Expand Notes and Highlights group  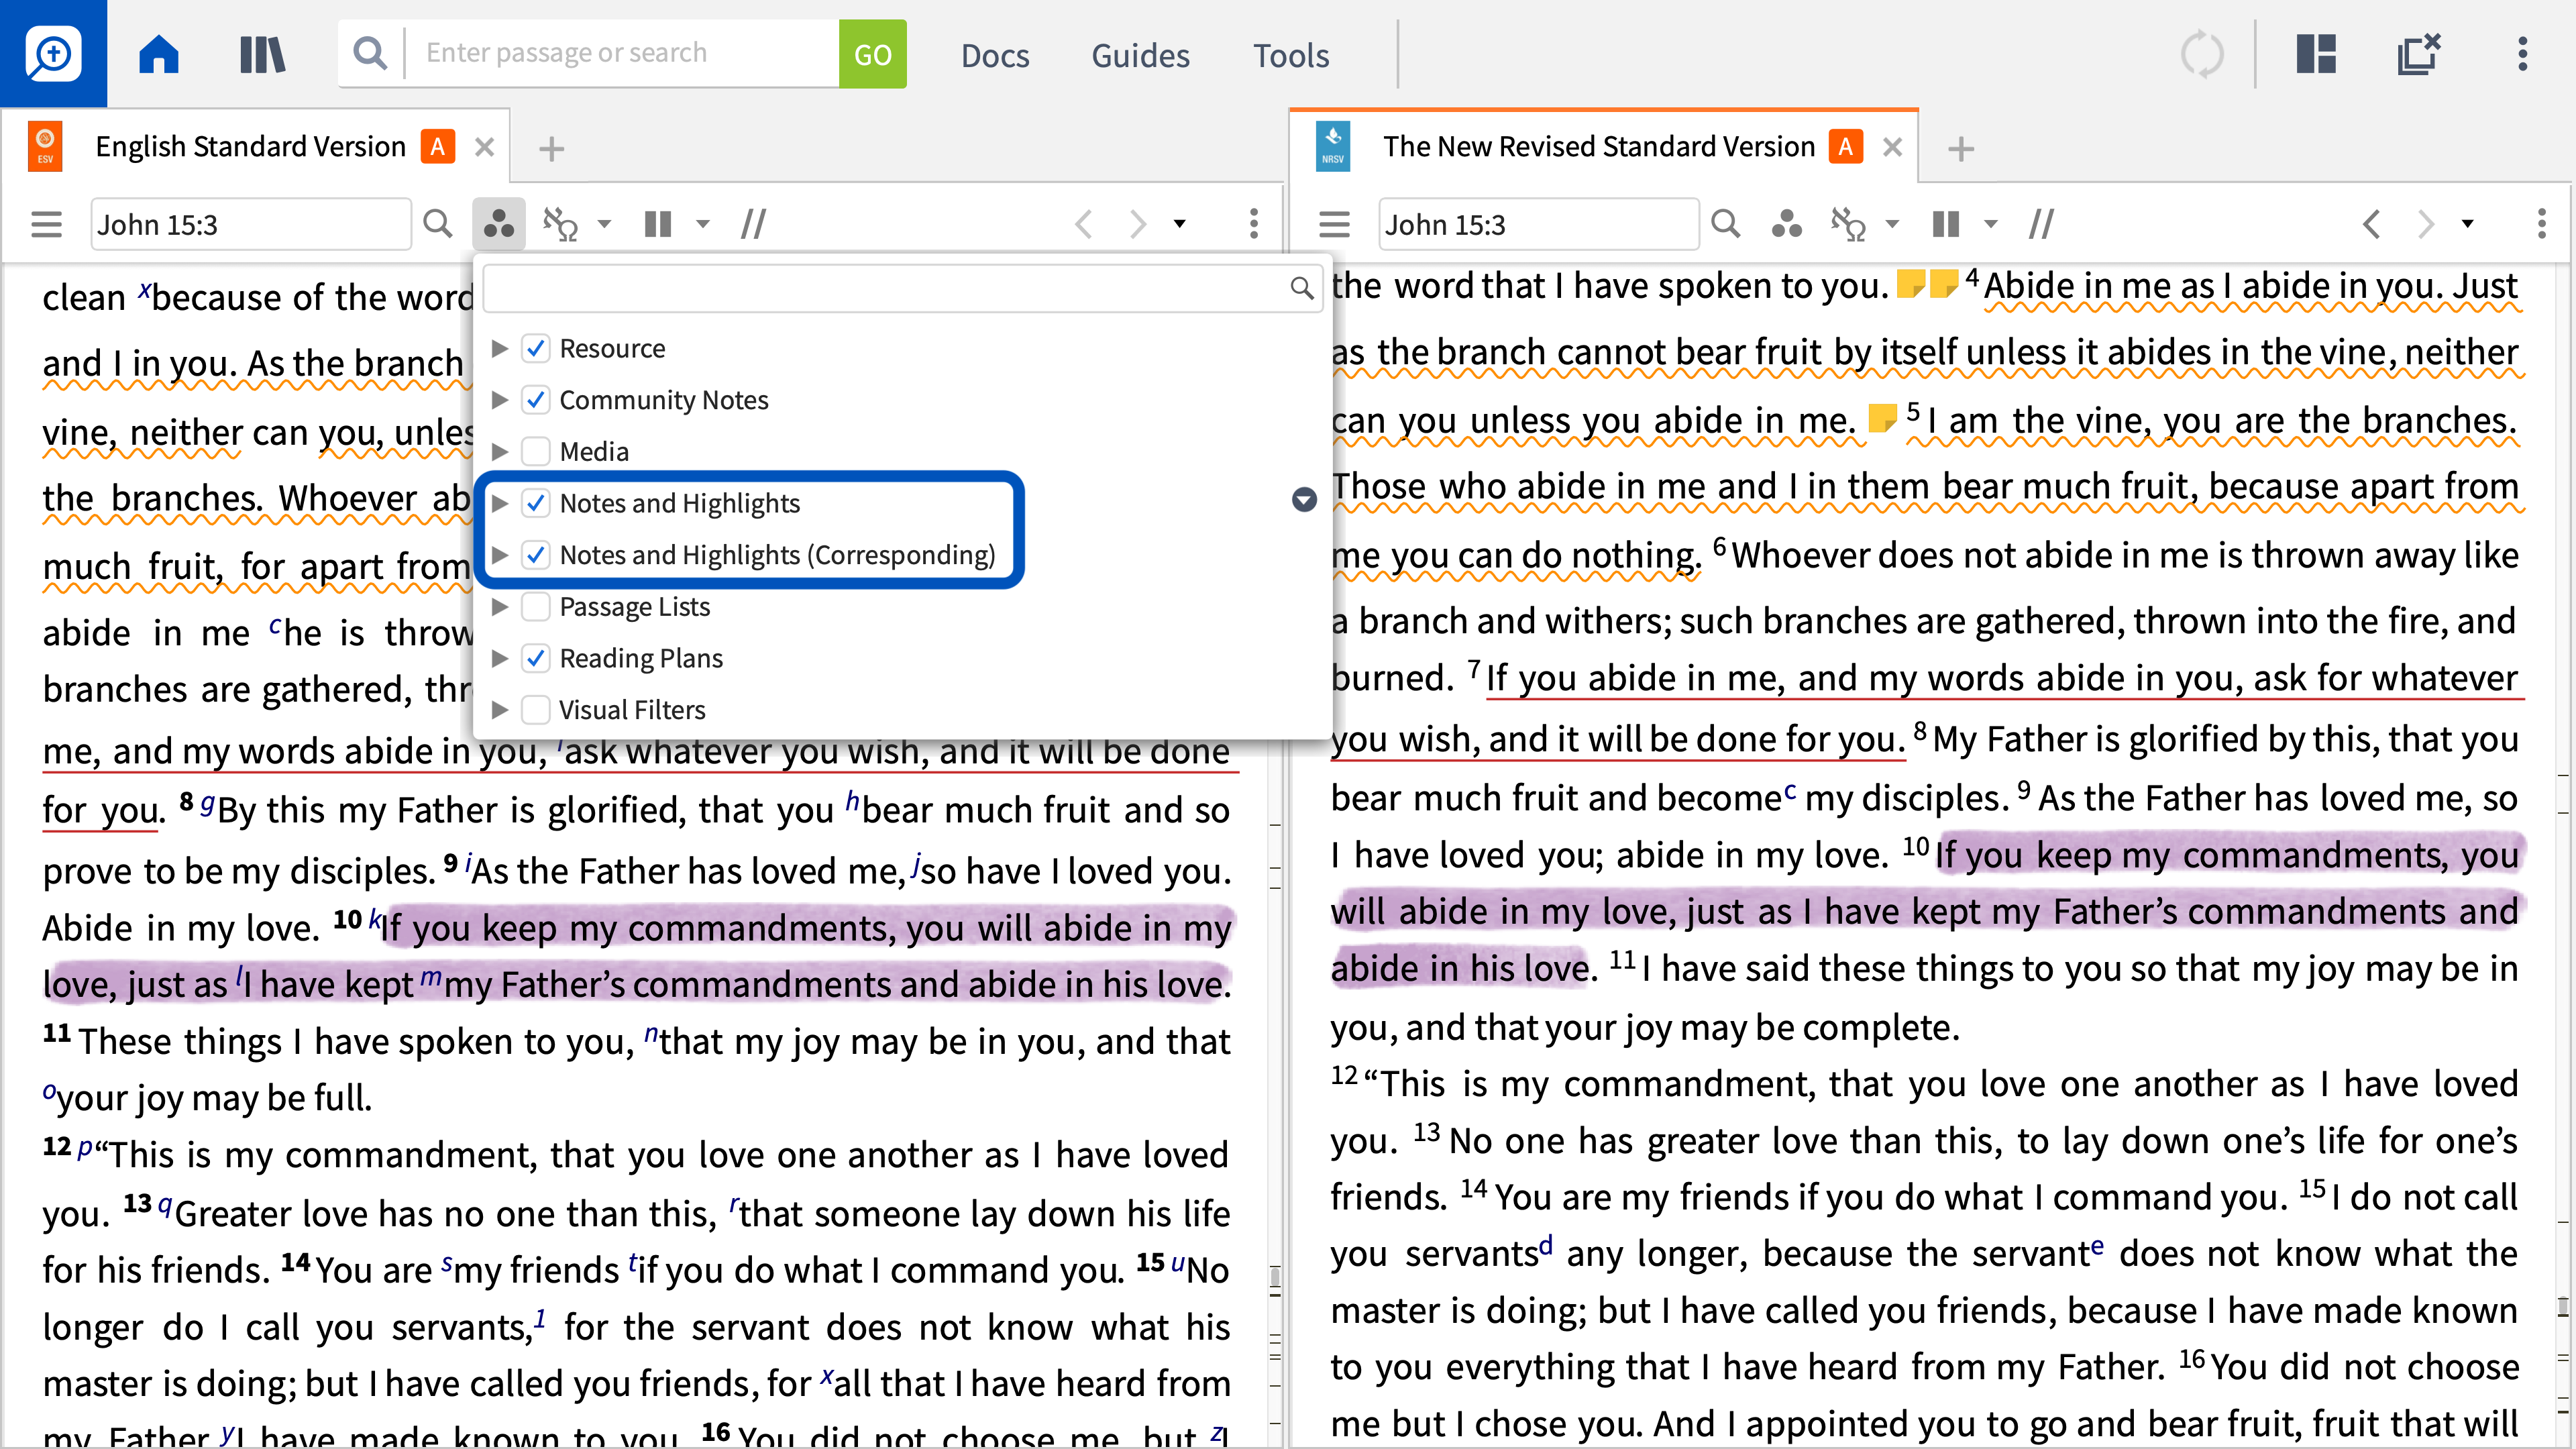coord(500,503)
